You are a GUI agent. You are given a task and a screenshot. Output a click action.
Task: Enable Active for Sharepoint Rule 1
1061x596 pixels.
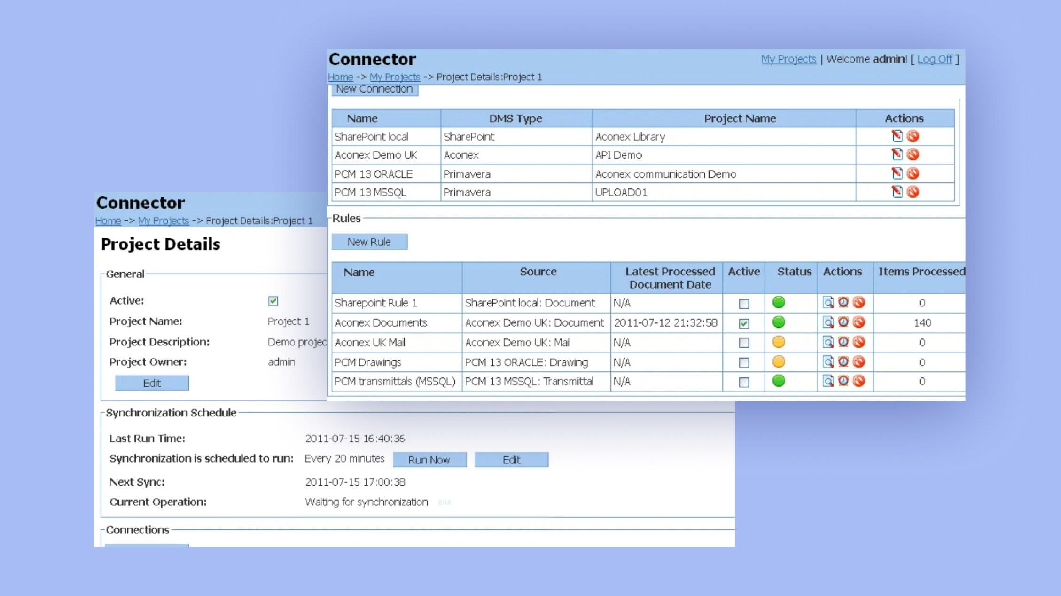[x=744, y=304]
